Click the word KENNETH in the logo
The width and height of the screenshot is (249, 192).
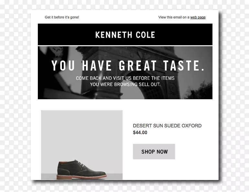point(114,35)
